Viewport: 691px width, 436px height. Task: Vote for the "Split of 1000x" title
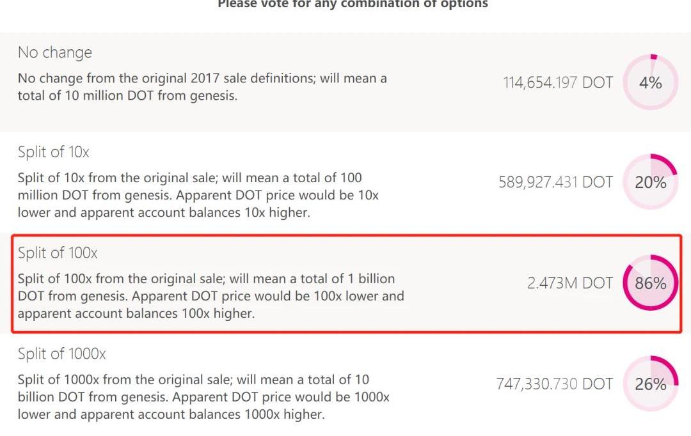pyautogui.click(x=62, y=354)
